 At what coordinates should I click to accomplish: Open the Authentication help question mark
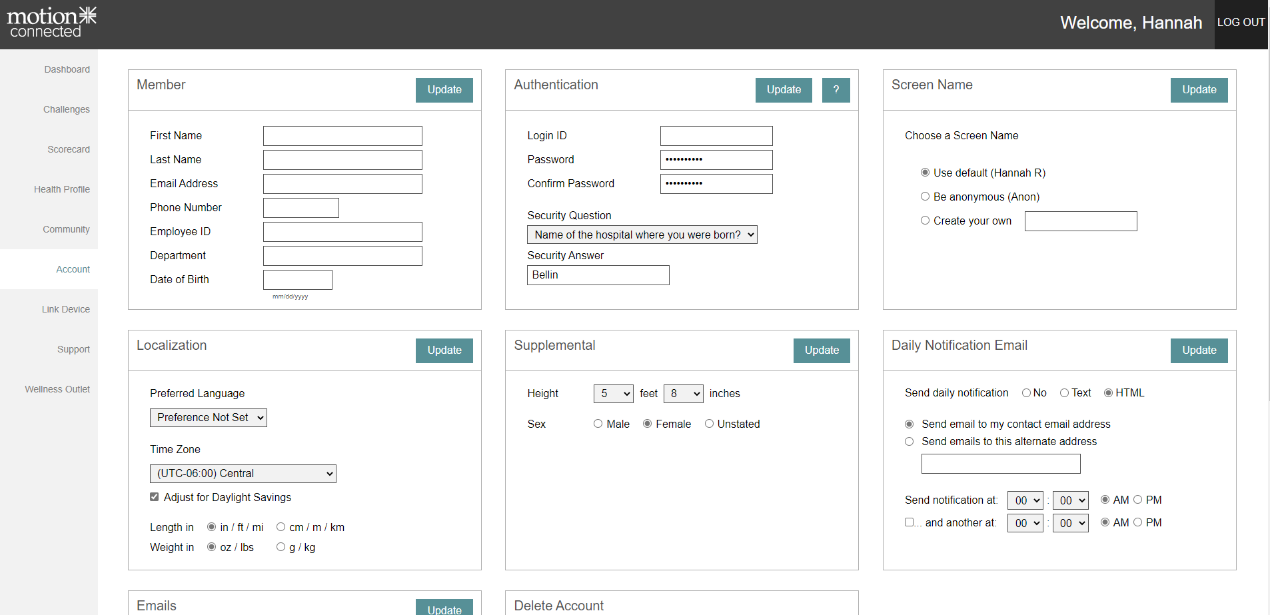click(836, 90)
